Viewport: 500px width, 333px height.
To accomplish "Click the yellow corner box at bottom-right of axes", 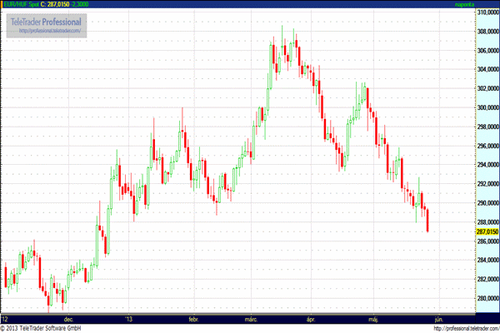I will coord(487,317).
